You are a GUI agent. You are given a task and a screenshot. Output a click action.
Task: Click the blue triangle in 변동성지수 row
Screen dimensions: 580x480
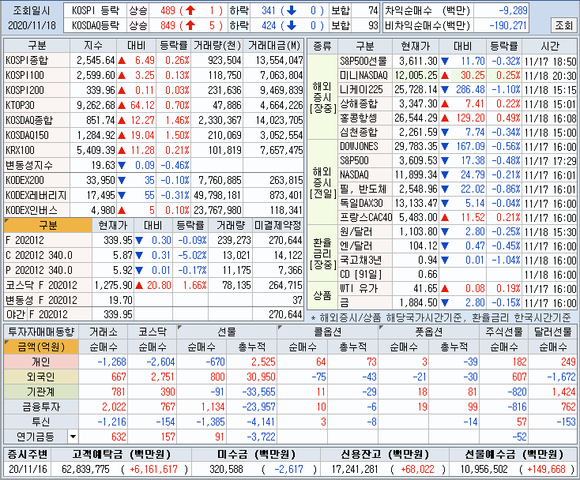(122, 165)
